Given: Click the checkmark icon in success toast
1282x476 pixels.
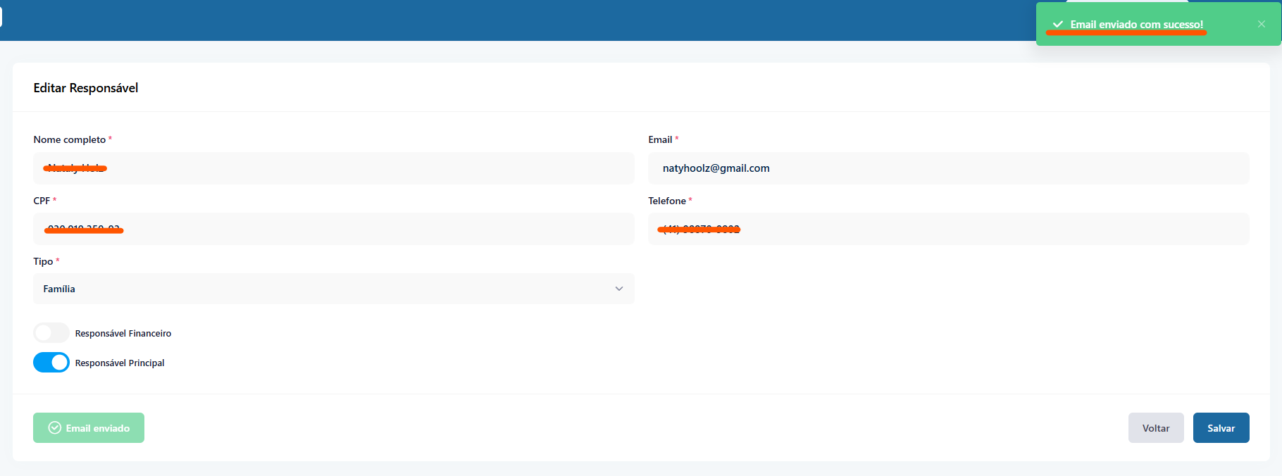Looking at the screenshot, I should [1057, 24].
